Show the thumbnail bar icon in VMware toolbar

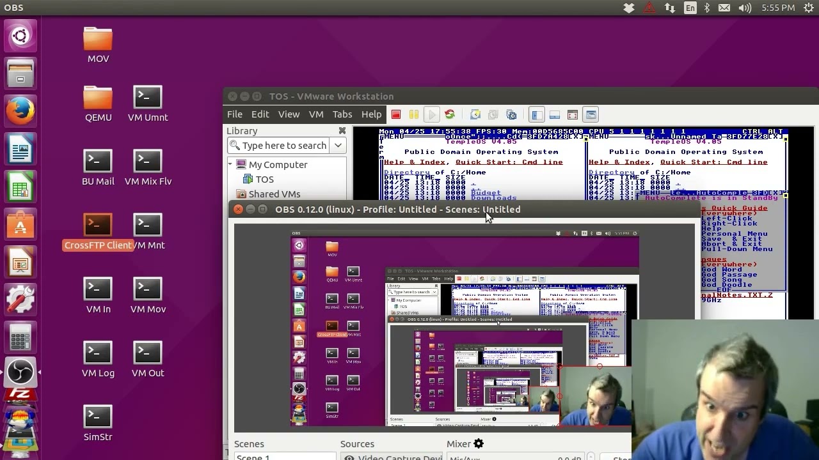tap(555, 114)
